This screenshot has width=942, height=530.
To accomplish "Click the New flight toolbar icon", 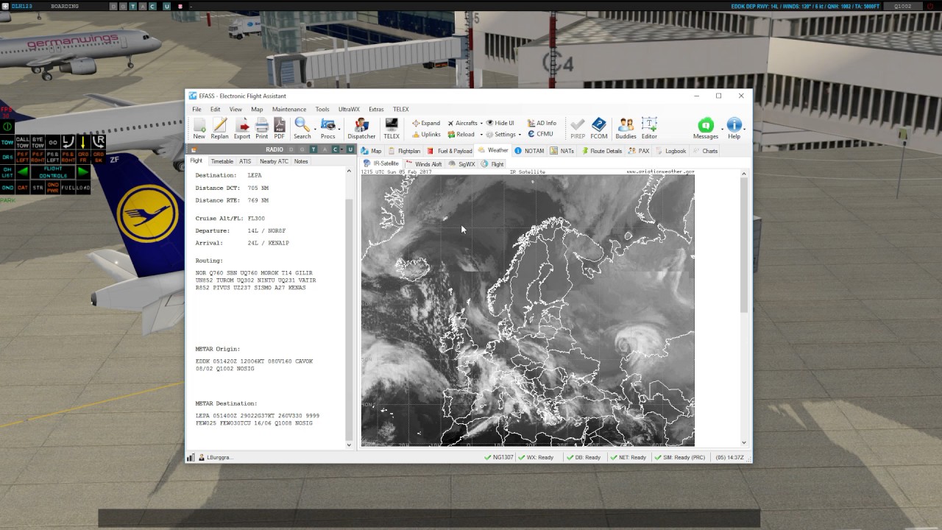I will click(199, 124).
